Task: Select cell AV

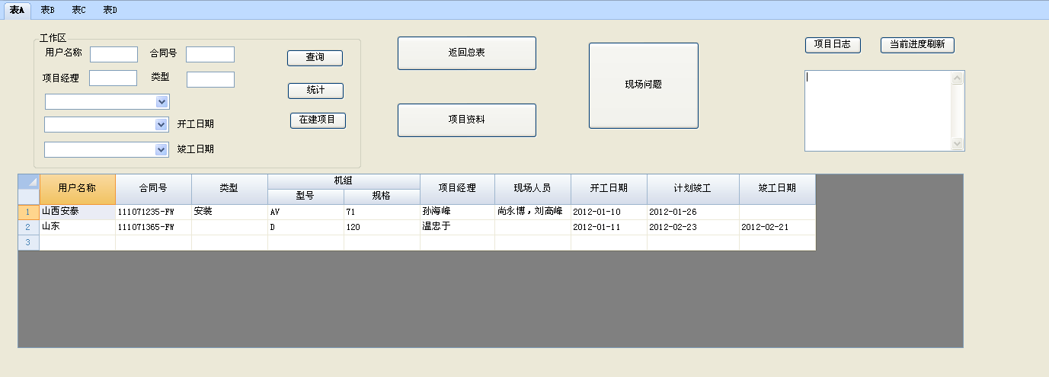Action: click(x=305, y=212)
